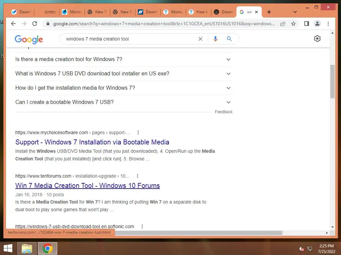This screenshot has height=255, width=341.
Task: Expand "How do I get the installation media" question
Action: 124,88
